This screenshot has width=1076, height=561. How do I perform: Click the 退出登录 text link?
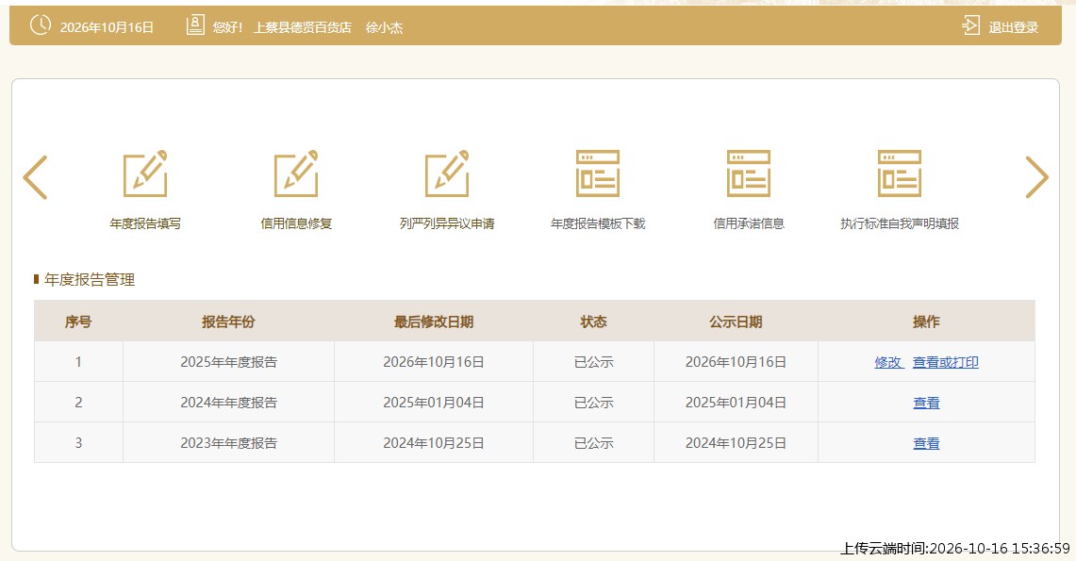tap(1014, 27)
